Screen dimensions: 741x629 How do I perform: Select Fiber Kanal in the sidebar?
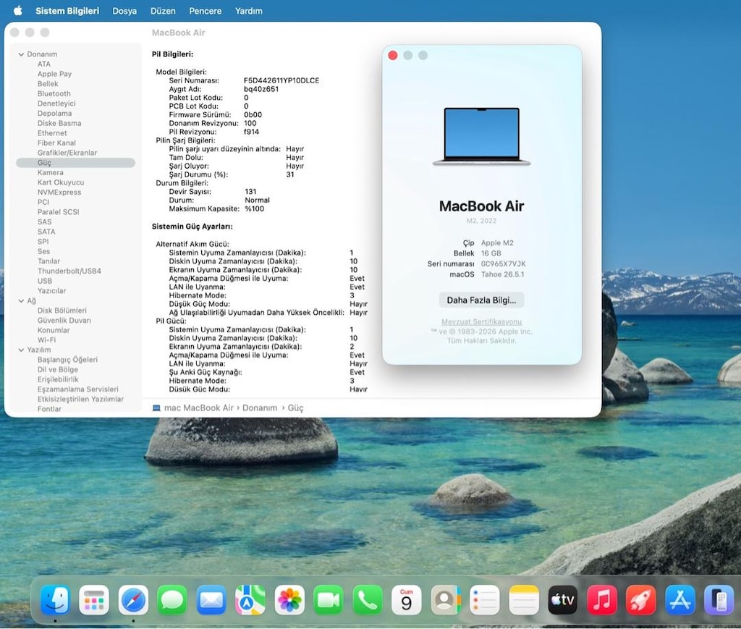click(56, 143)
